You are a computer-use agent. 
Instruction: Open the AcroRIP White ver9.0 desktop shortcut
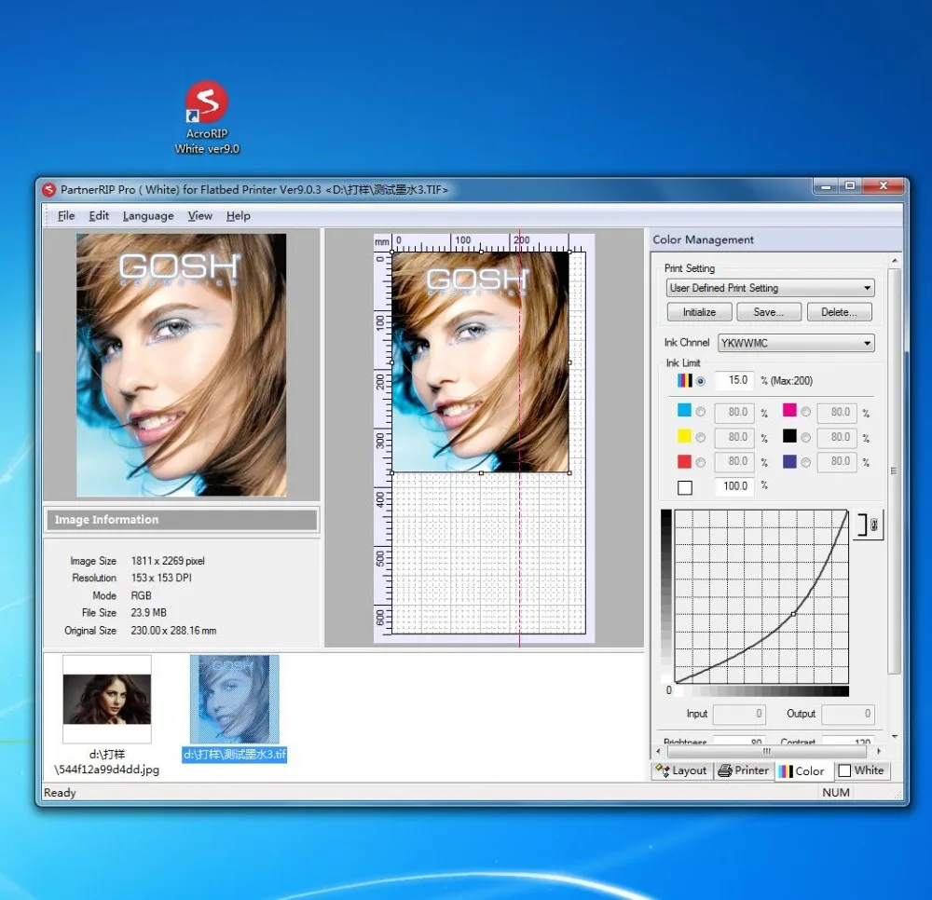[206, 117]
